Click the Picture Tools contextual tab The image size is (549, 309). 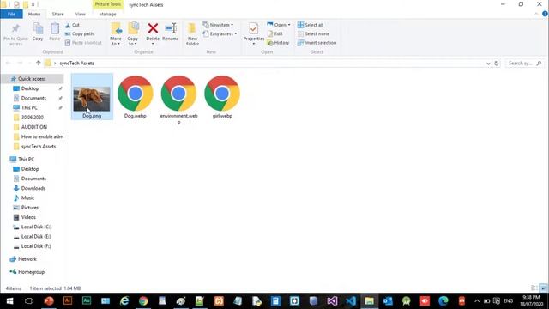[x=107, y=4]
